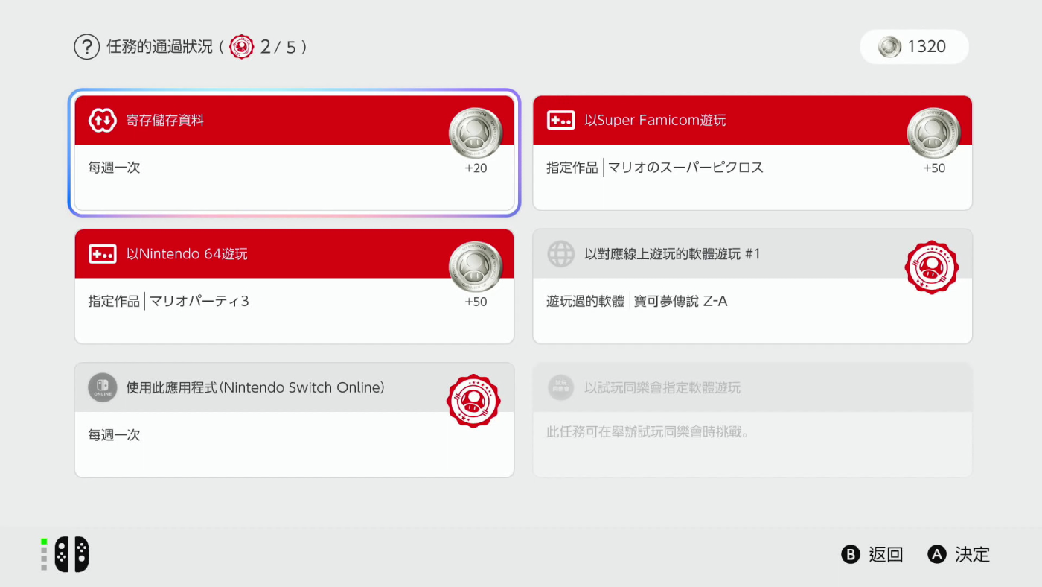Click the platinum coin on the backup mission card
Viewport: 1042px width, 587px height.
(476, 133)
